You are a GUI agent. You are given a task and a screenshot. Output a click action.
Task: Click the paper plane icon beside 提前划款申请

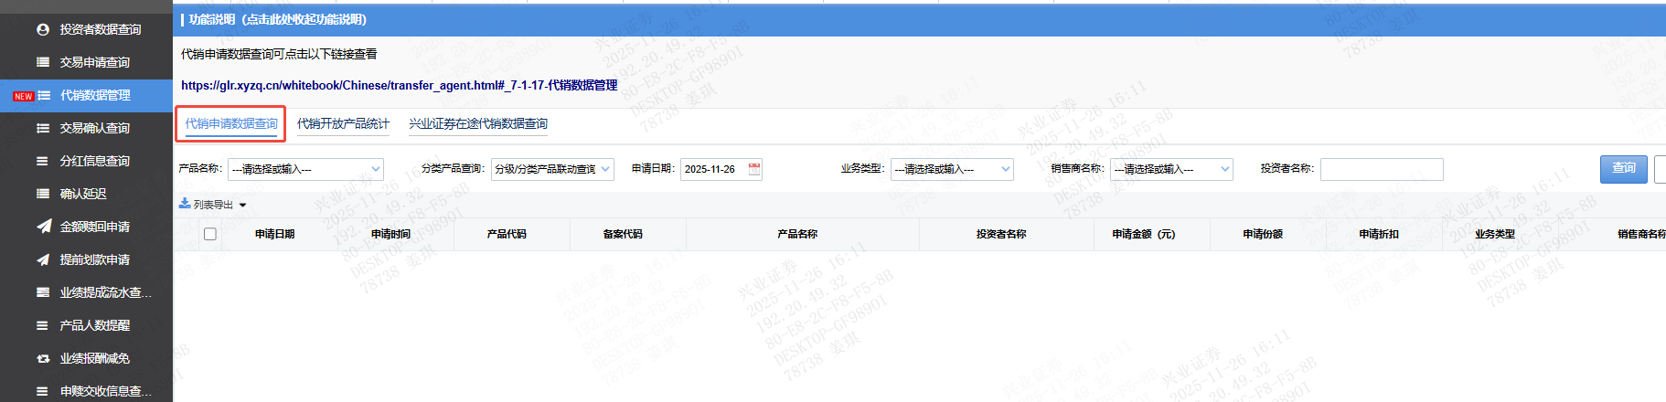click(x=43, y=259)
